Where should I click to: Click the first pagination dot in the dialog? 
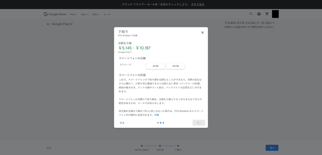coord(158,123)
